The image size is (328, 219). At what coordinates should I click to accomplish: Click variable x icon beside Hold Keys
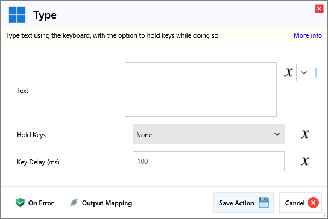[x=306, y=134]
